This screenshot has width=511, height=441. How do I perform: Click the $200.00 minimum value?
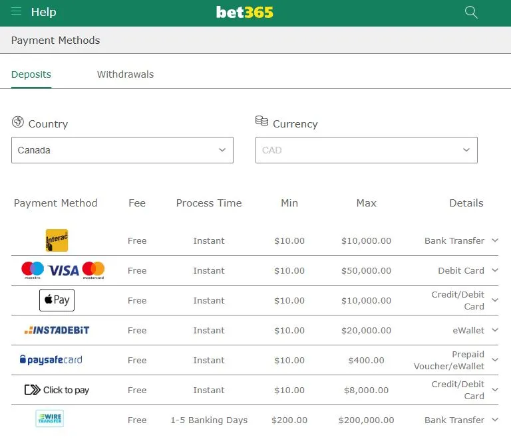click(x=289, y=420)
